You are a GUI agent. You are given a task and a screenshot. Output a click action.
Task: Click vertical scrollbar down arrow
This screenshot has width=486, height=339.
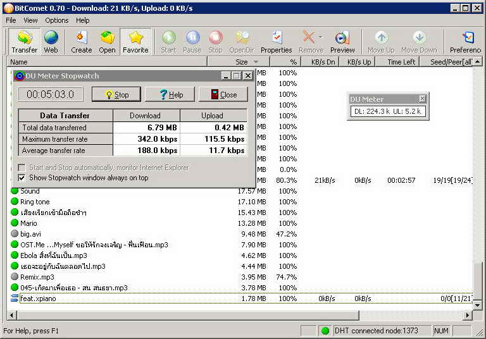click(478, 305)
